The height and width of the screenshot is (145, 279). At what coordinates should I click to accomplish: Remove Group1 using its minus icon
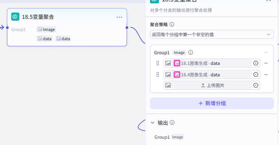coord(266,52)
